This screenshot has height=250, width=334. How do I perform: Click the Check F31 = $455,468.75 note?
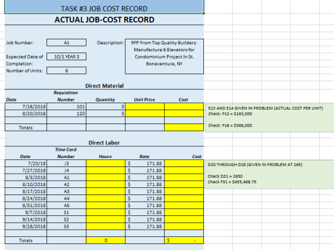232,182
